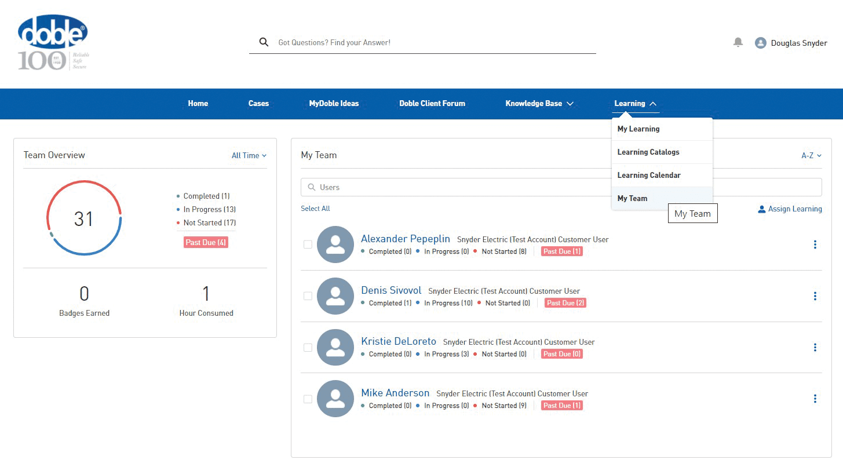Screen dimensions: 843x467
Task: Collapse the Learning menu
Action: pyautogui.click(x=636, y=104)
